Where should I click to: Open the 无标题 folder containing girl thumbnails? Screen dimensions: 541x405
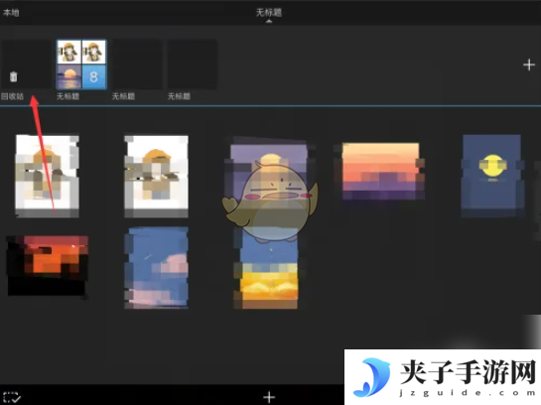(81, 65)
